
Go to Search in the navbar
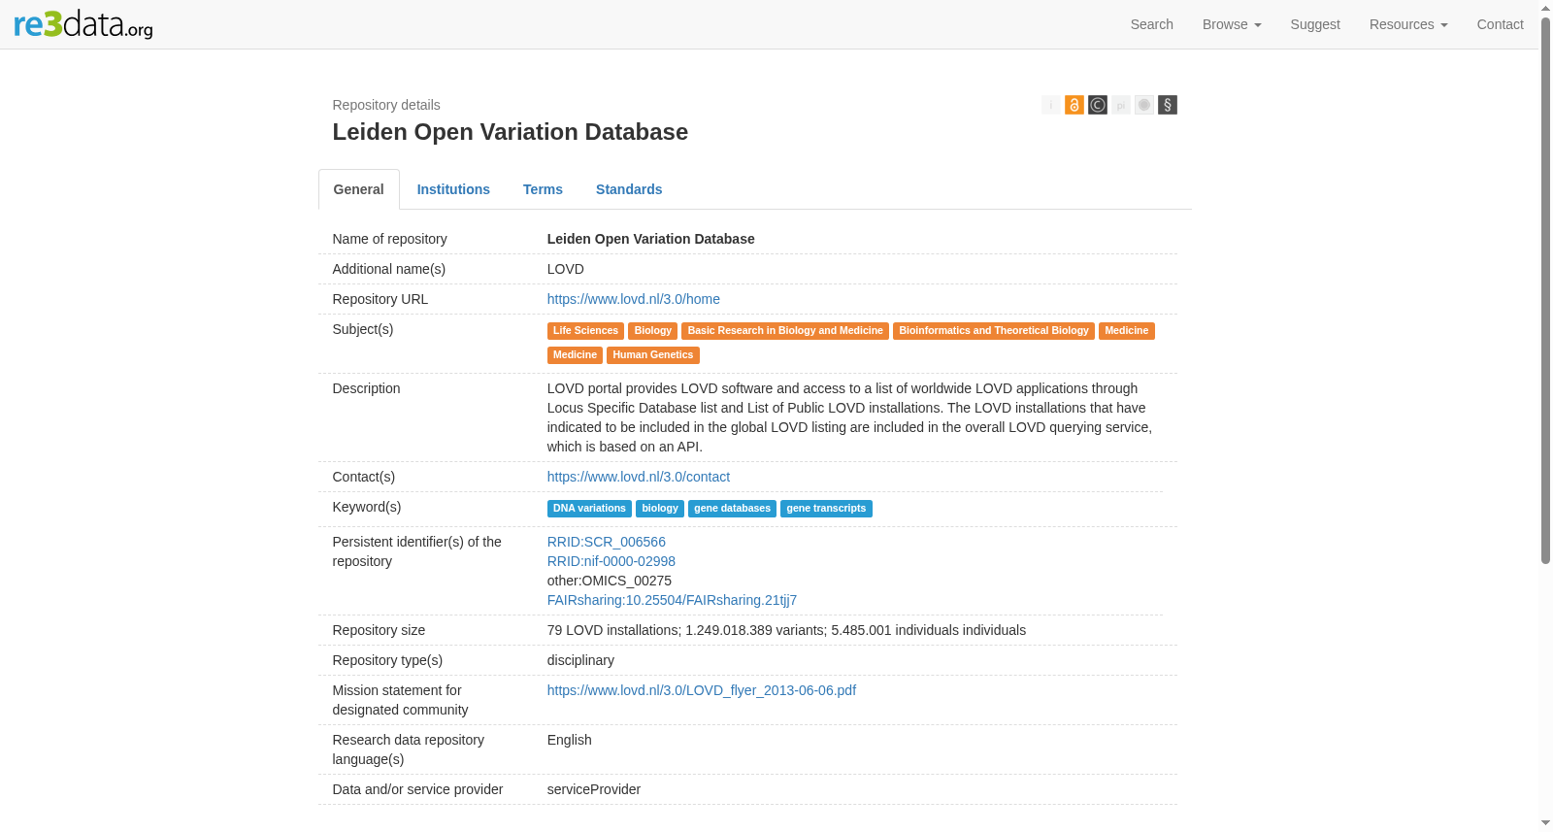(x=1152, y=24)
